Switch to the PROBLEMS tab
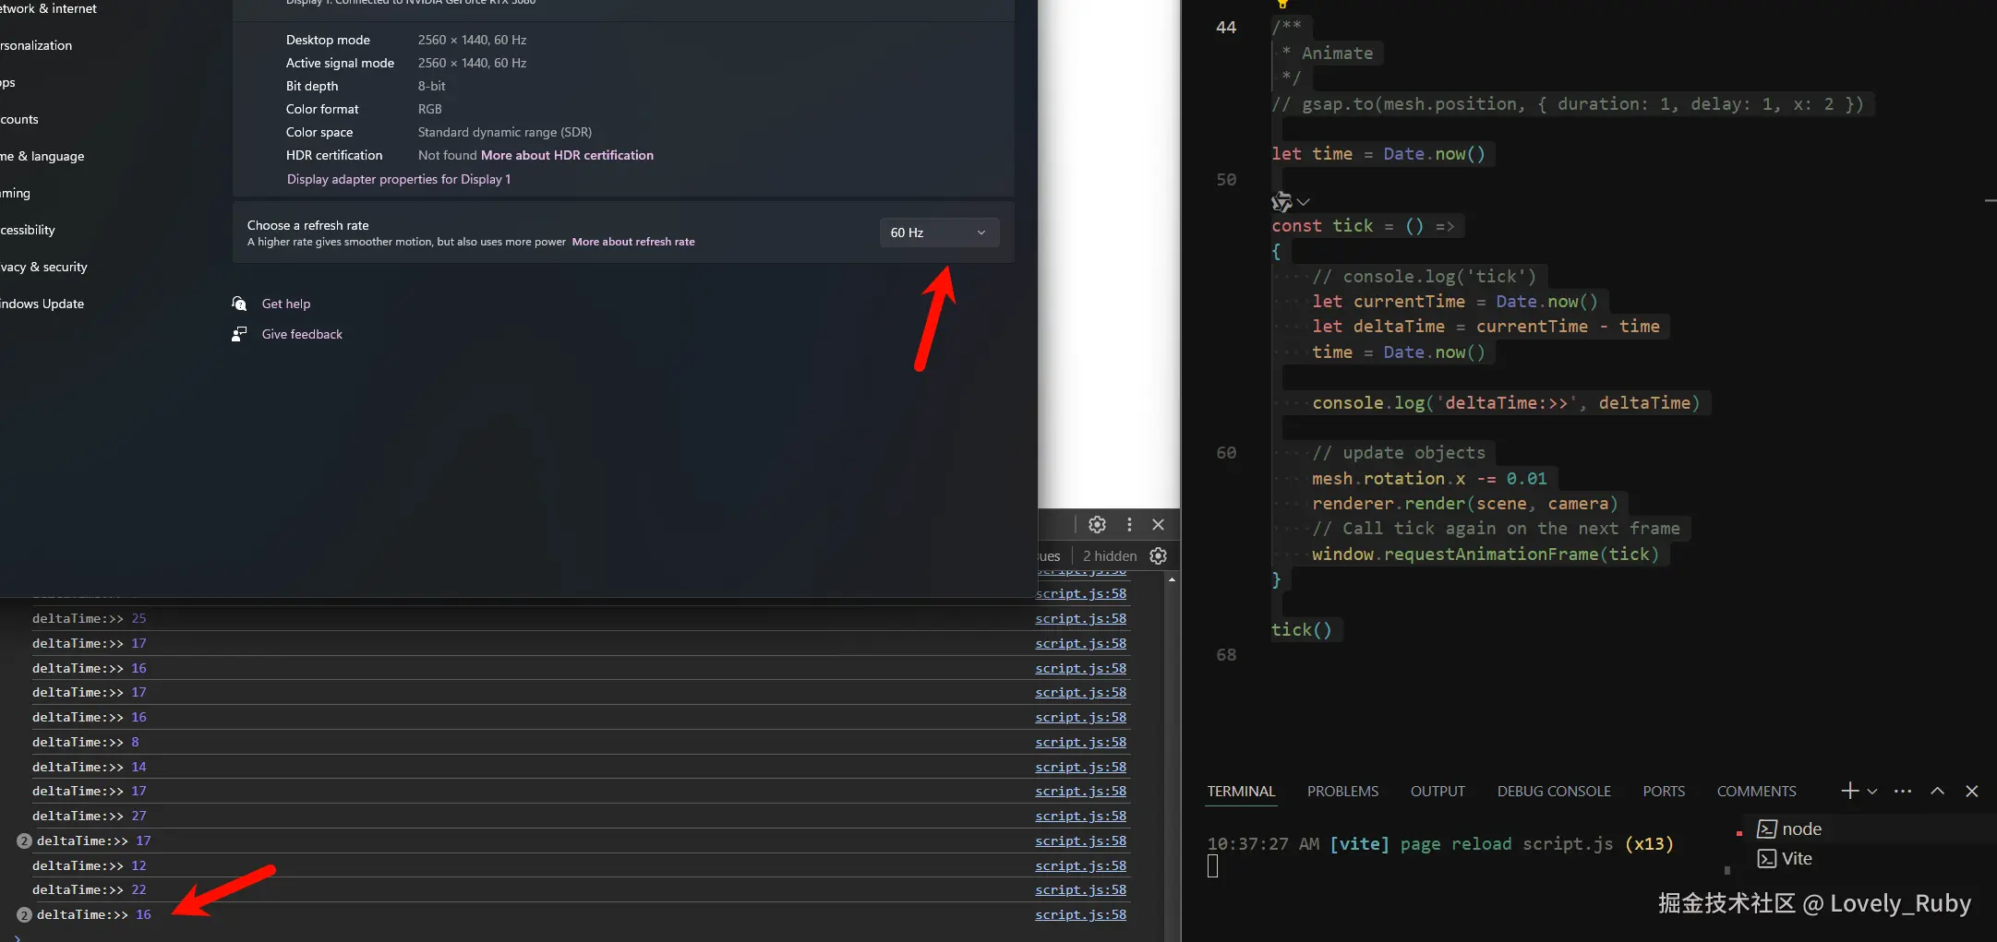Image resolution: width=1997 pixels, height=942 pixels. (1342, 792)
